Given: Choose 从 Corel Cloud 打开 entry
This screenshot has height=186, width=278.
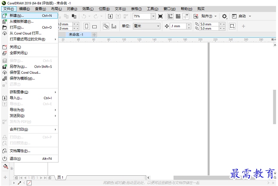Looking at the screenshot, I should (29, 33).
